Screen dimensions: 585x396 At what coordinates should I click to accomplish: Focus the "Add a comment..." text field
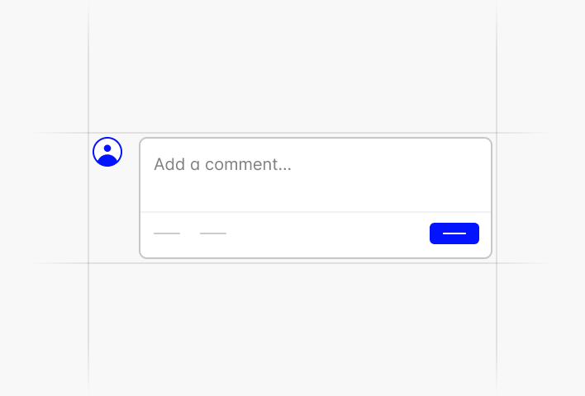[315, 175]
